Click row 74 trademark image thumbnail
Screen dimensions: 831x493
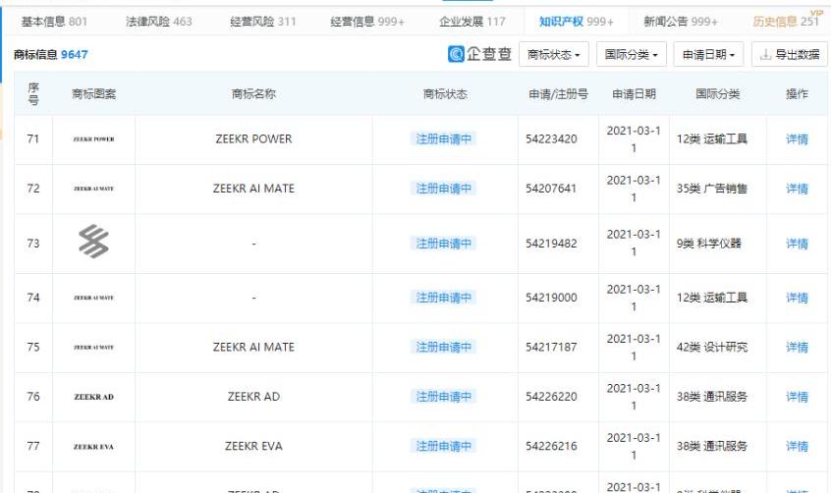[x=93, y=298]
